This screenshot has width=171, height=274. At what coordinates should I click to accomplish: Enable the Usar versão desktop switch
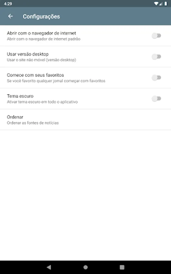(x=156, y=57)
